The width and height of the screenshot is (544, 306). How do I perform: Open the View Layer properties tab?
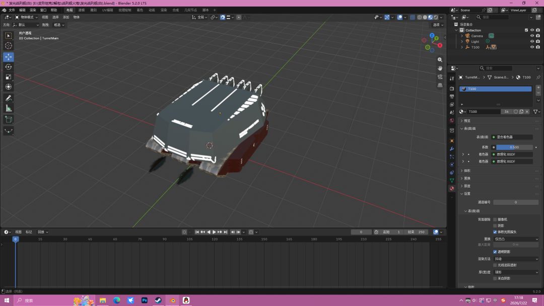click(452, 105)
